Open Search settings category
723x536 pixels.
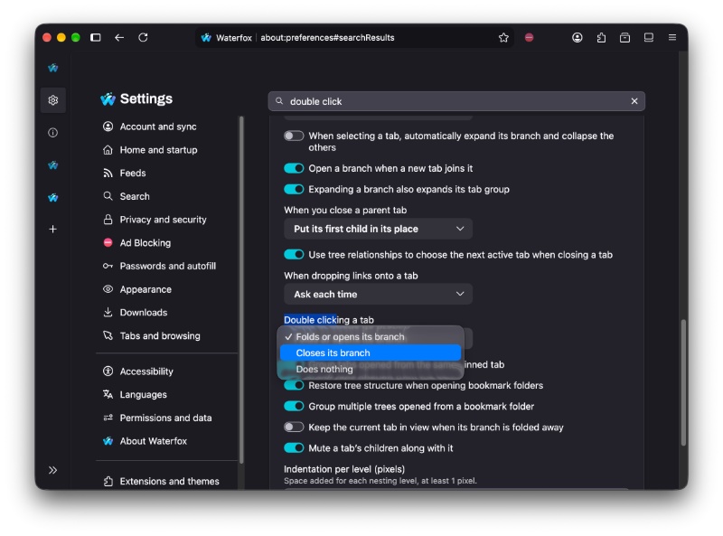127,196
